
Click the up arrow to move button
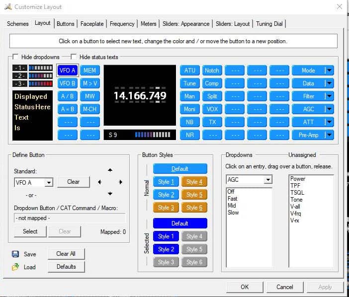110,170
